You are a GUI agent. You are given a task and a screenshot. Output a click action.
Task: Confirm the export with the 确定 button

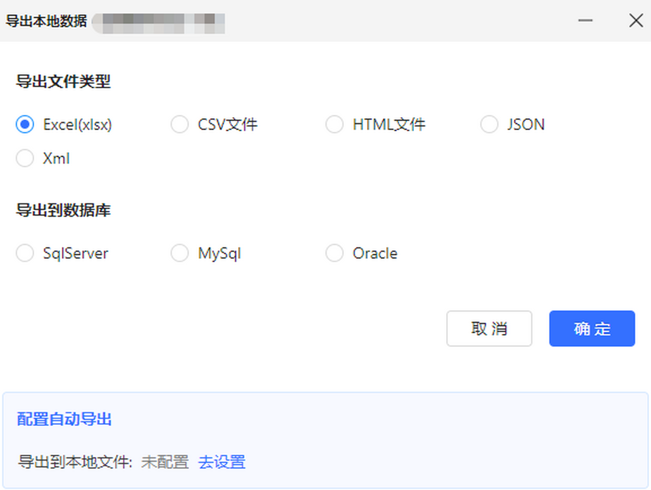592,328
